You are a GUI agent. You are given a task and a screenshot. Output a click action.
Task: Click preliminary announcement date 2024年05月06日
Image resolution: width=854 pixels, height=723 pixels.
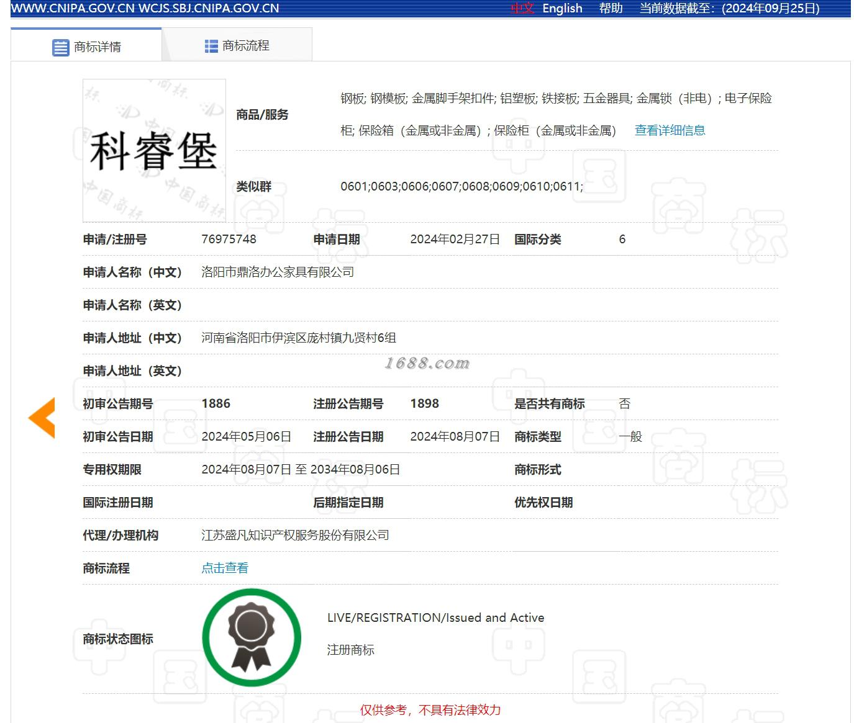[246, 436]
